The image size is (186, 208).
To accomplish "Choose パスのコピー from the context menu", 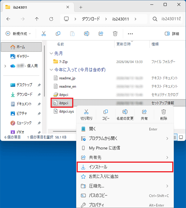I will (125, 196).
